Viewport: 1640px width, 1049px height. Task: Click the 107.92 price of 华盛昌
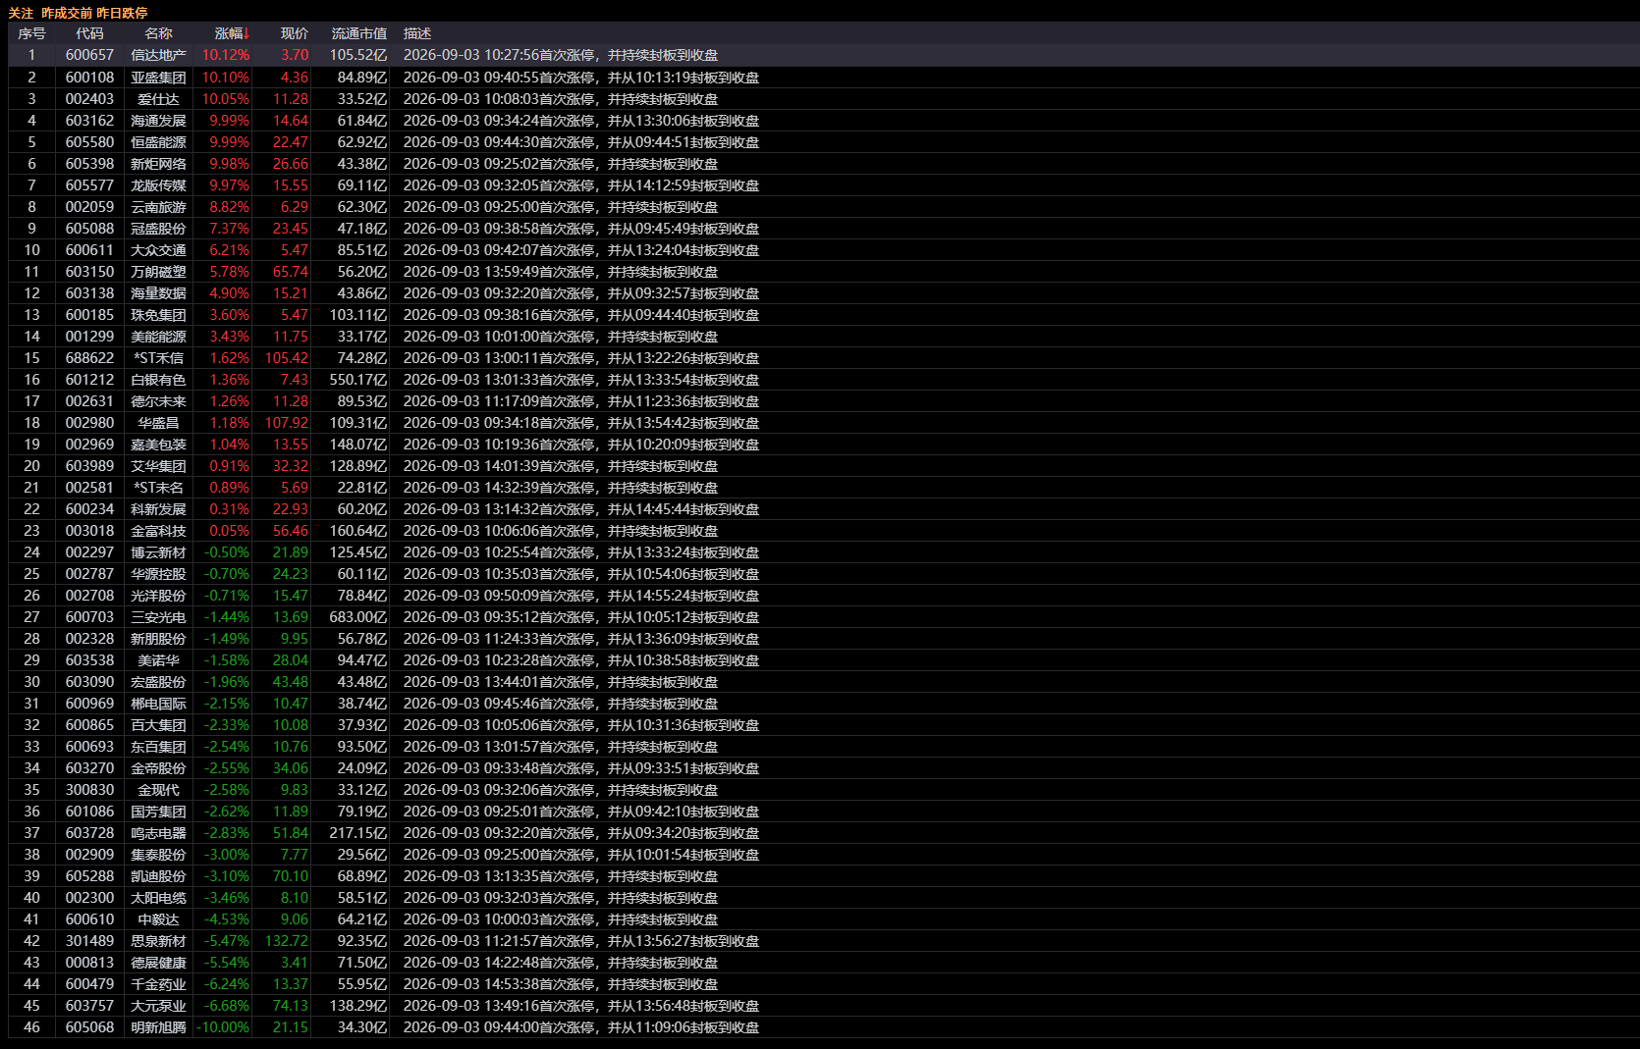coord(287,422)
